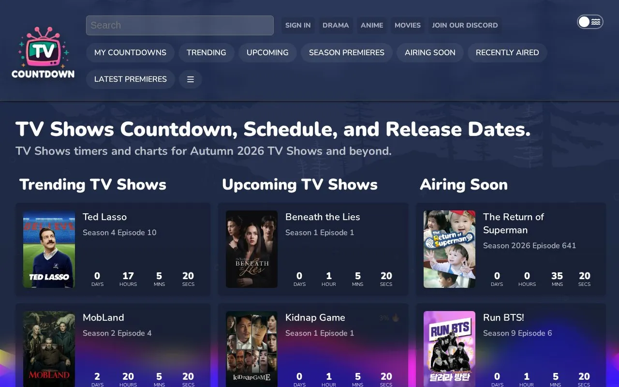
Task: Click the TV Countdown logo
Action: point(43,53)
